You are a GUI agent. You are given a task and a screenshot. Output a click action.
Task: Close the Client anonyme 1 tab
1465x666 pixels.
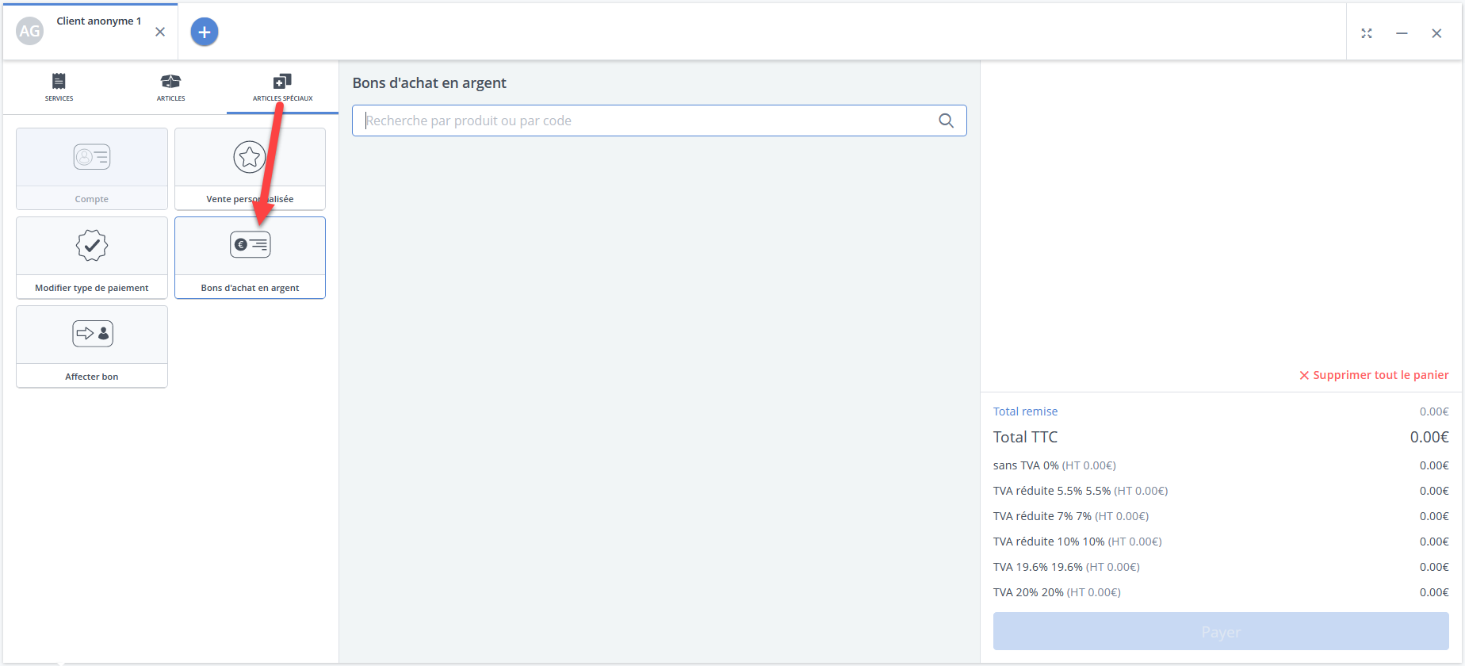click(x=160, y=32)
